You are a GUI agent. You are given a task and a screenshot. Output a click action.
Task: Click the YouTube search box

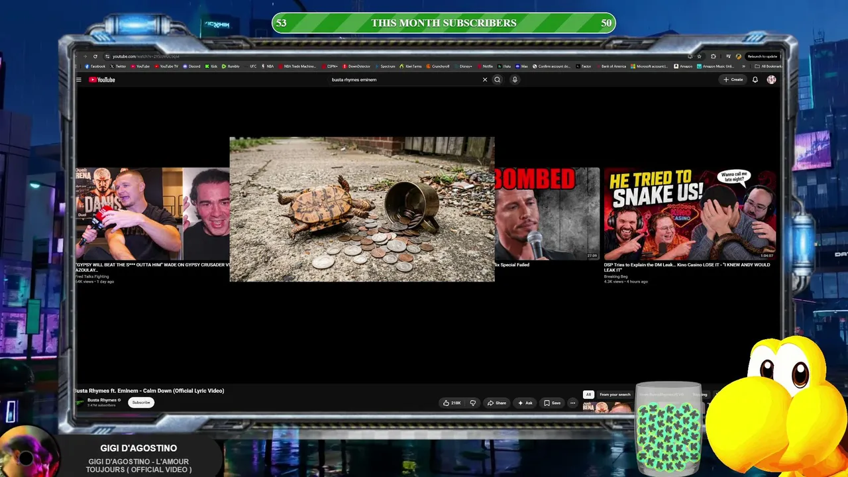click(404, 79)
